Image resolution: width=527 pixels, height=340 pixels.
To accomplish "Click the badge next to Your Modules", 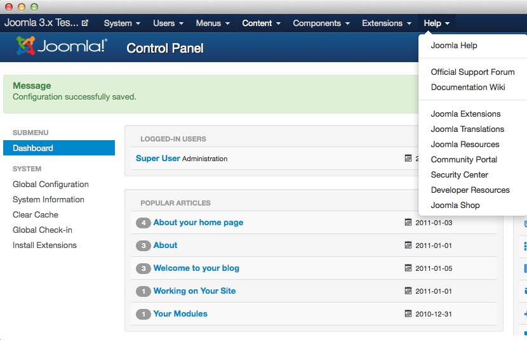I will point(143,314).
